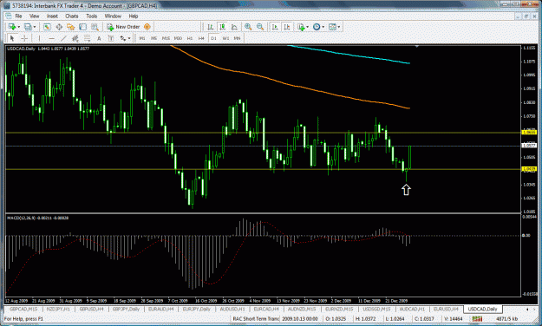Click the Zoom Out magnifier icon
The height and width of the screenshot is (326, 542).
tap(260, 27)
